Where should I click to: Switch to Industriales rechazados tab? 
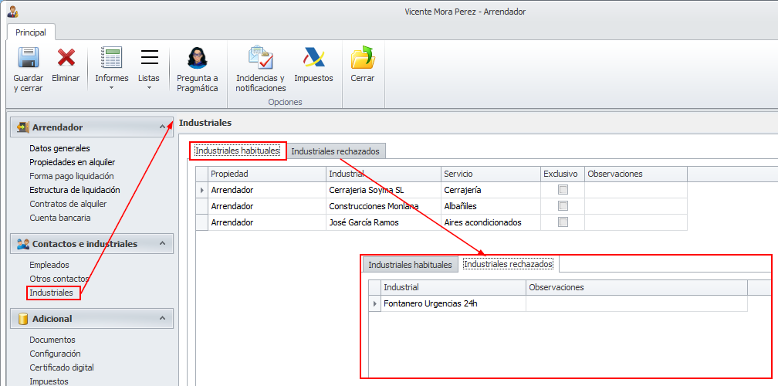[336, 151]
